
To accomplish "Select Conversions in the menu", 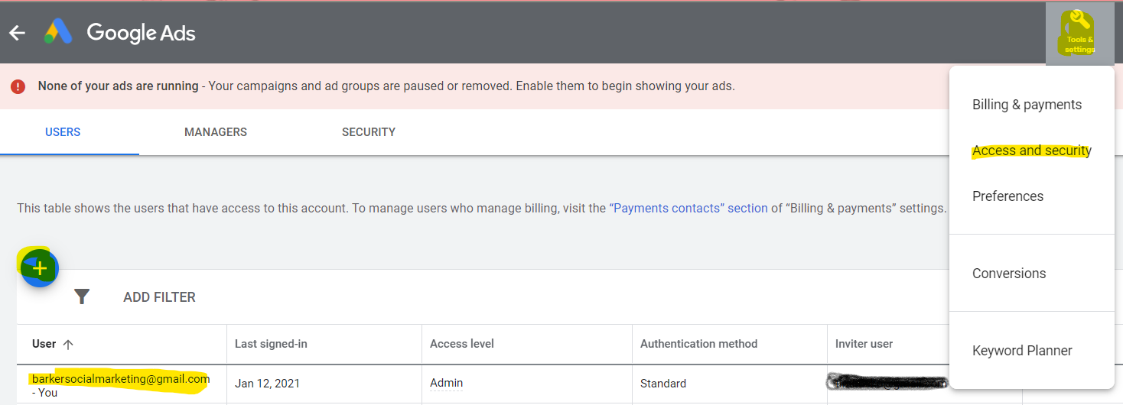I will [x=1009, y=274].
